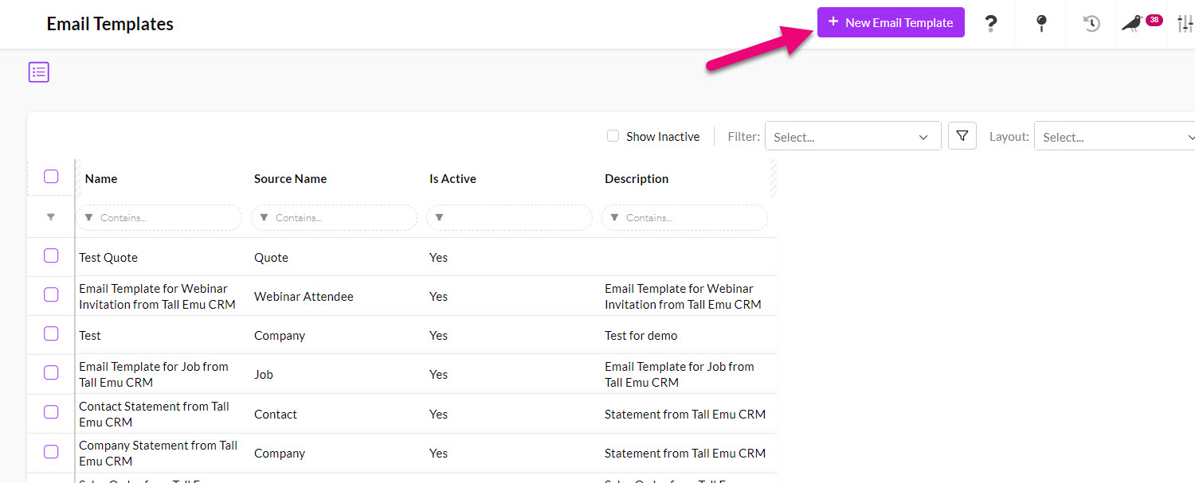Select the list view icon below the header
1195x483 pixels.
click(38, 72)
